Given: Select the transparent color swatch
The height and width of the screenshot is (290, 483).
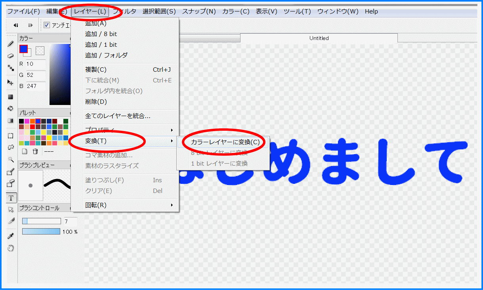Looking at the screenshot, I should [x=40, y=51].
